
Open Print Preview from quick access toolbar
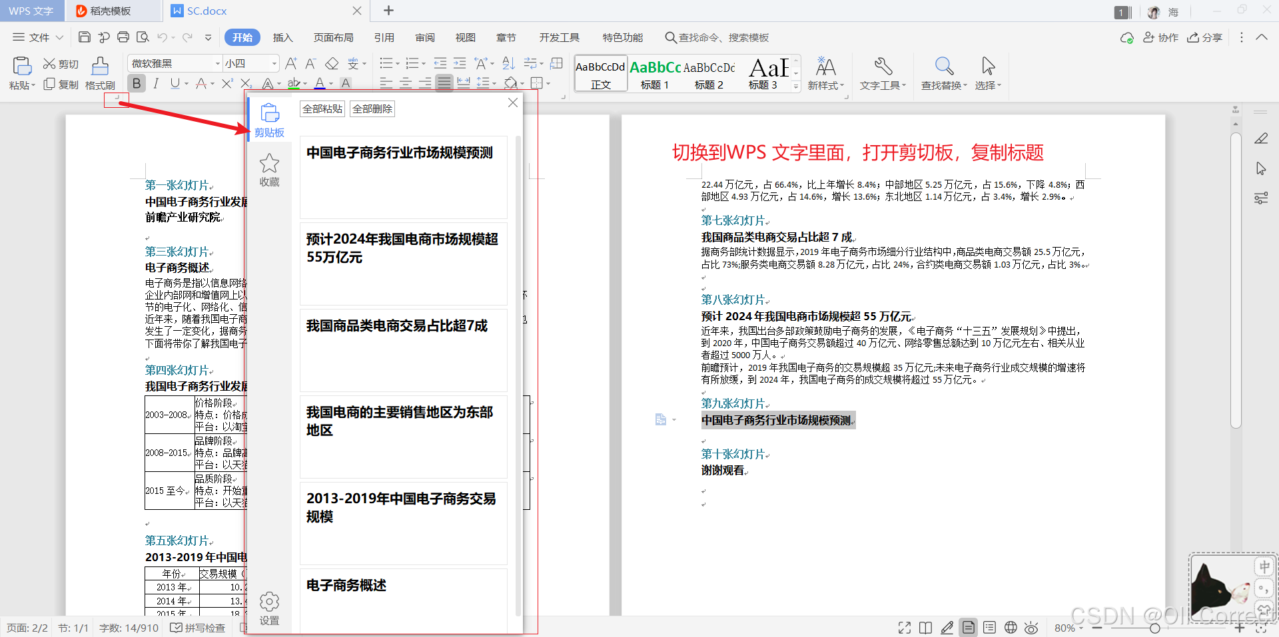point(143,37)
